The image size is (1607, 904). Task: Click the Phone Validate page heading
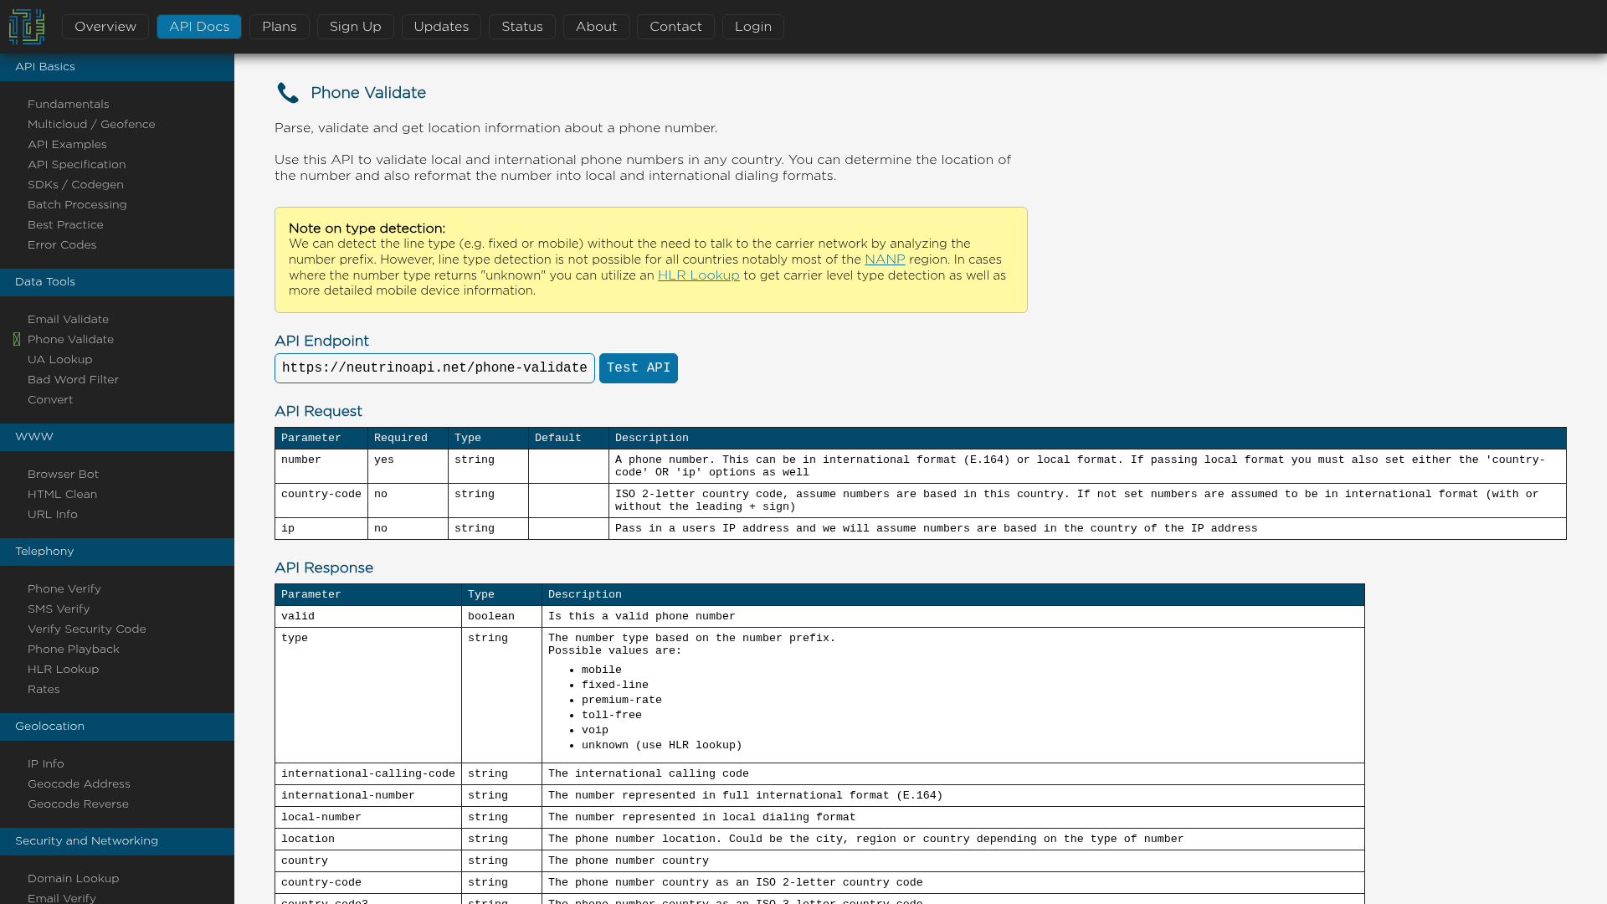click(x=368, y=93)
